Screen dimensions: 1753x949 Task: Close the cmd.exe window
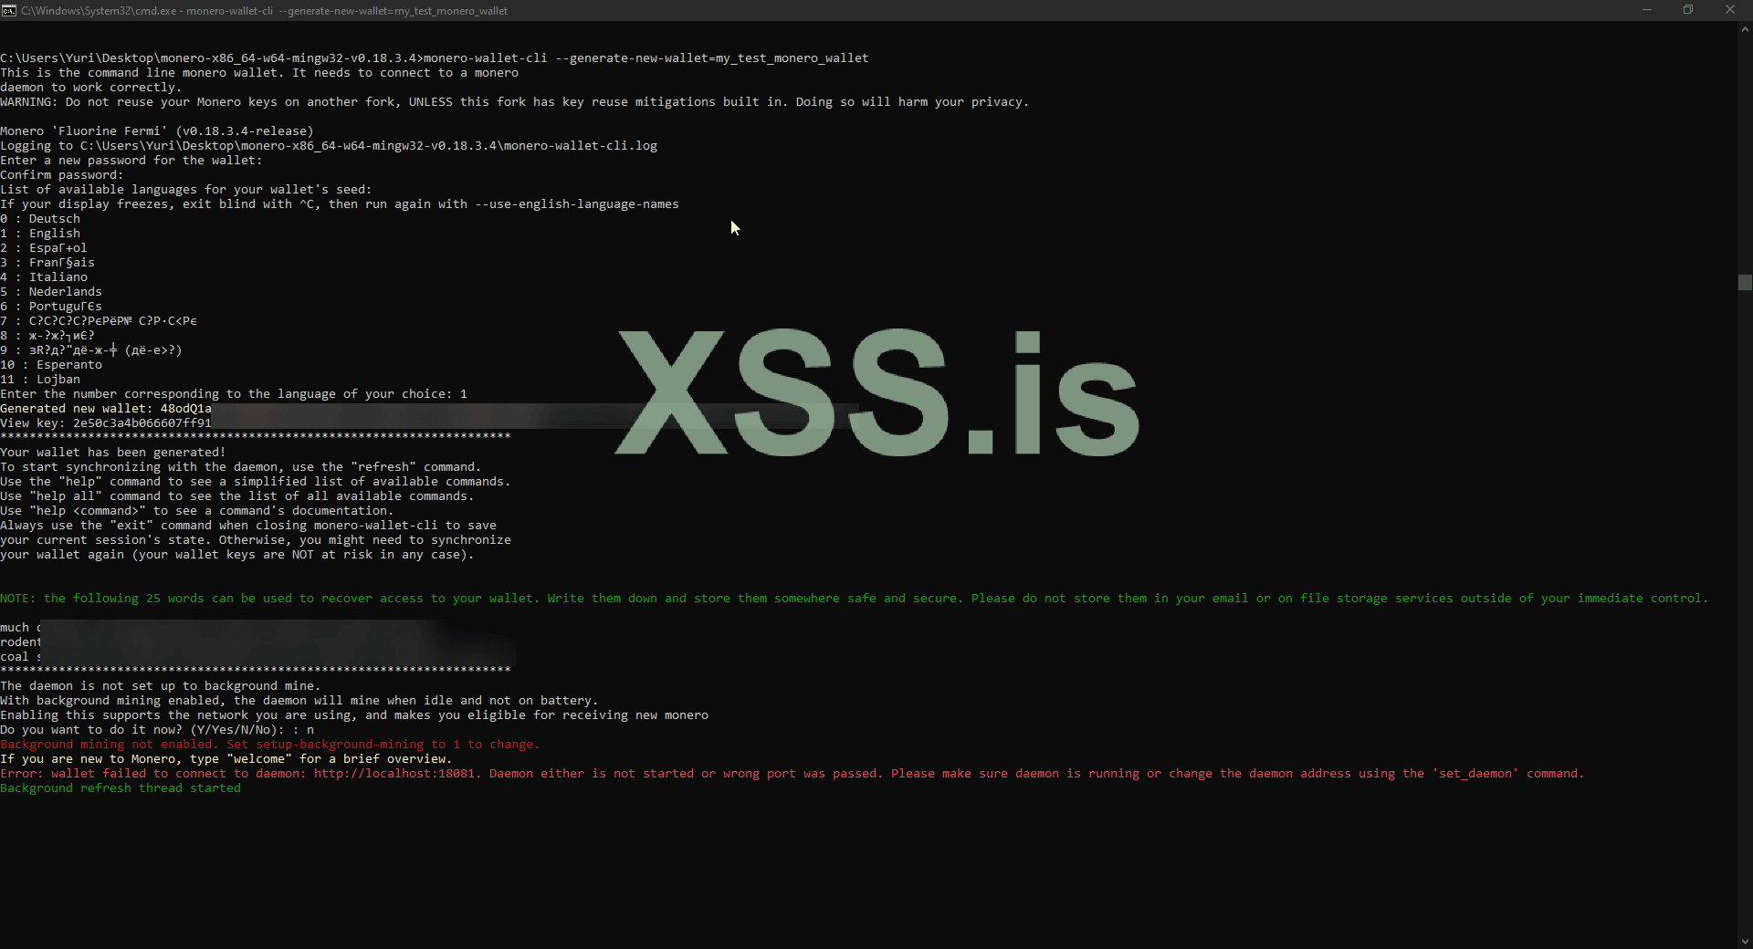click(1730, 10)
